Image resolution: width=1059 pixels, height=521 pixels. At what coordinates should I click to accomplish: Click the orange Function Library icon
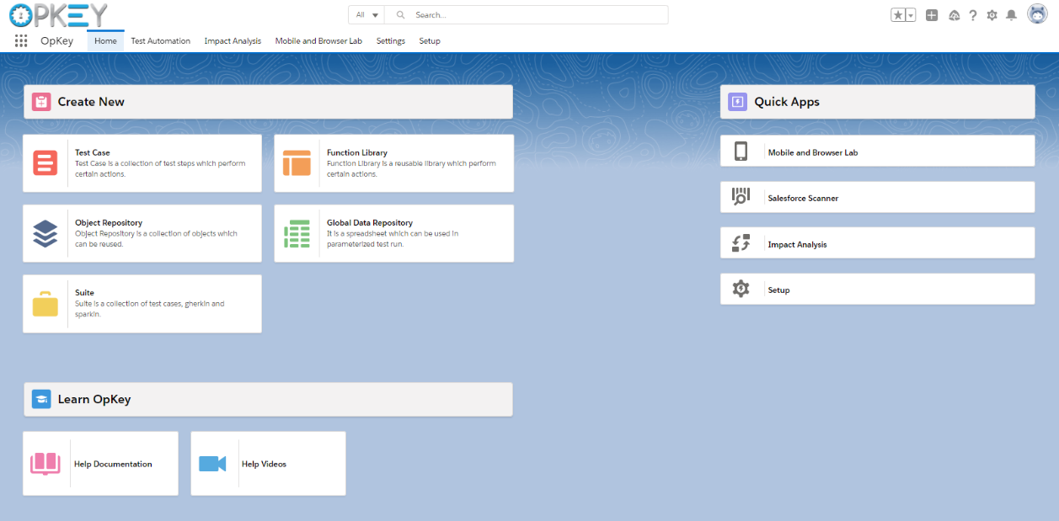click(x=297, y=162)
